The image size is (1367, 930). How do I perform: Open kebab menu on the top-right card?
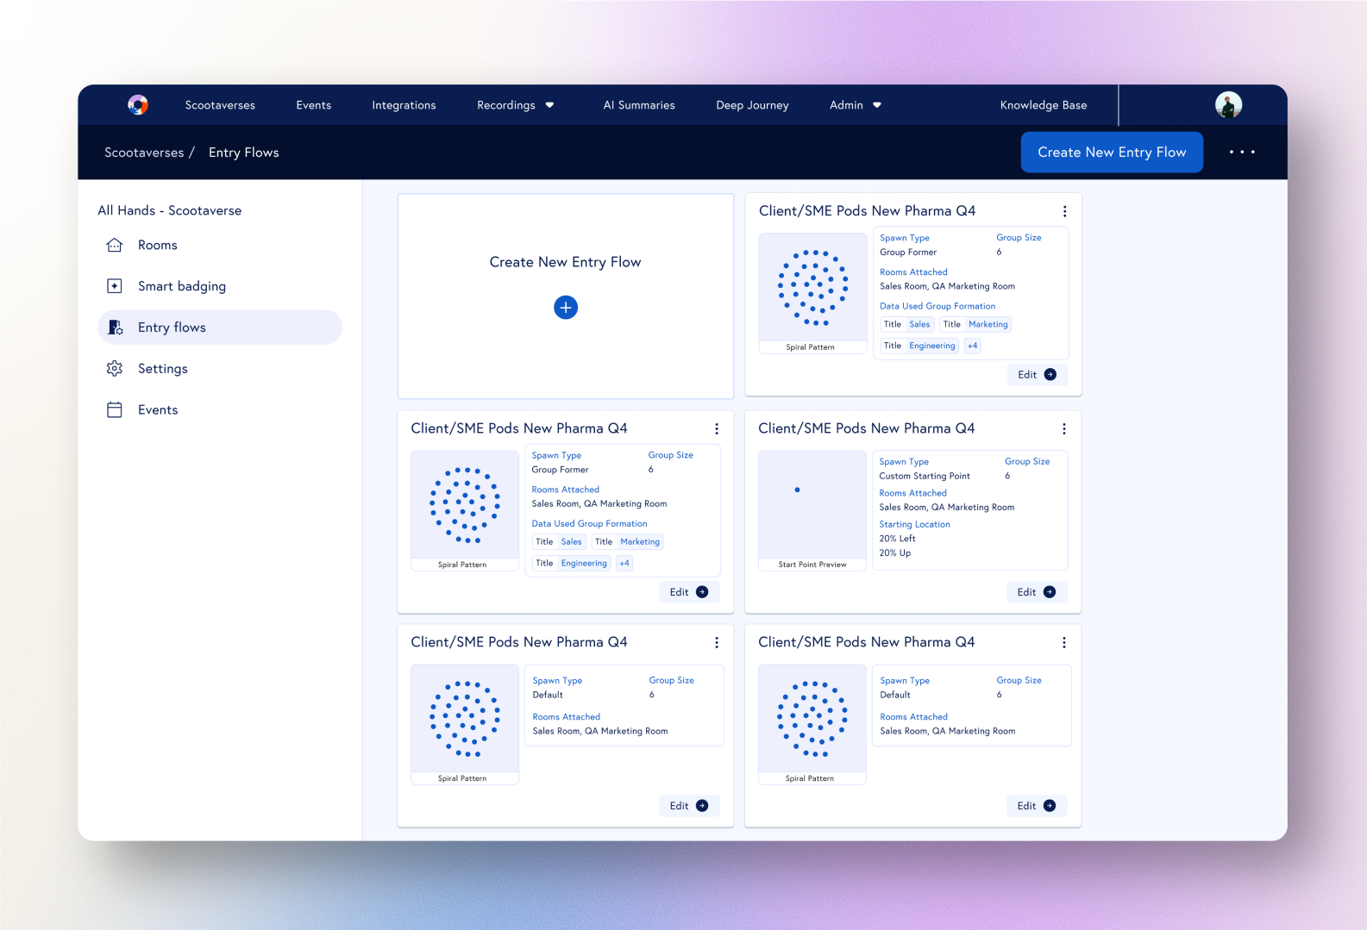point(1064,212)
